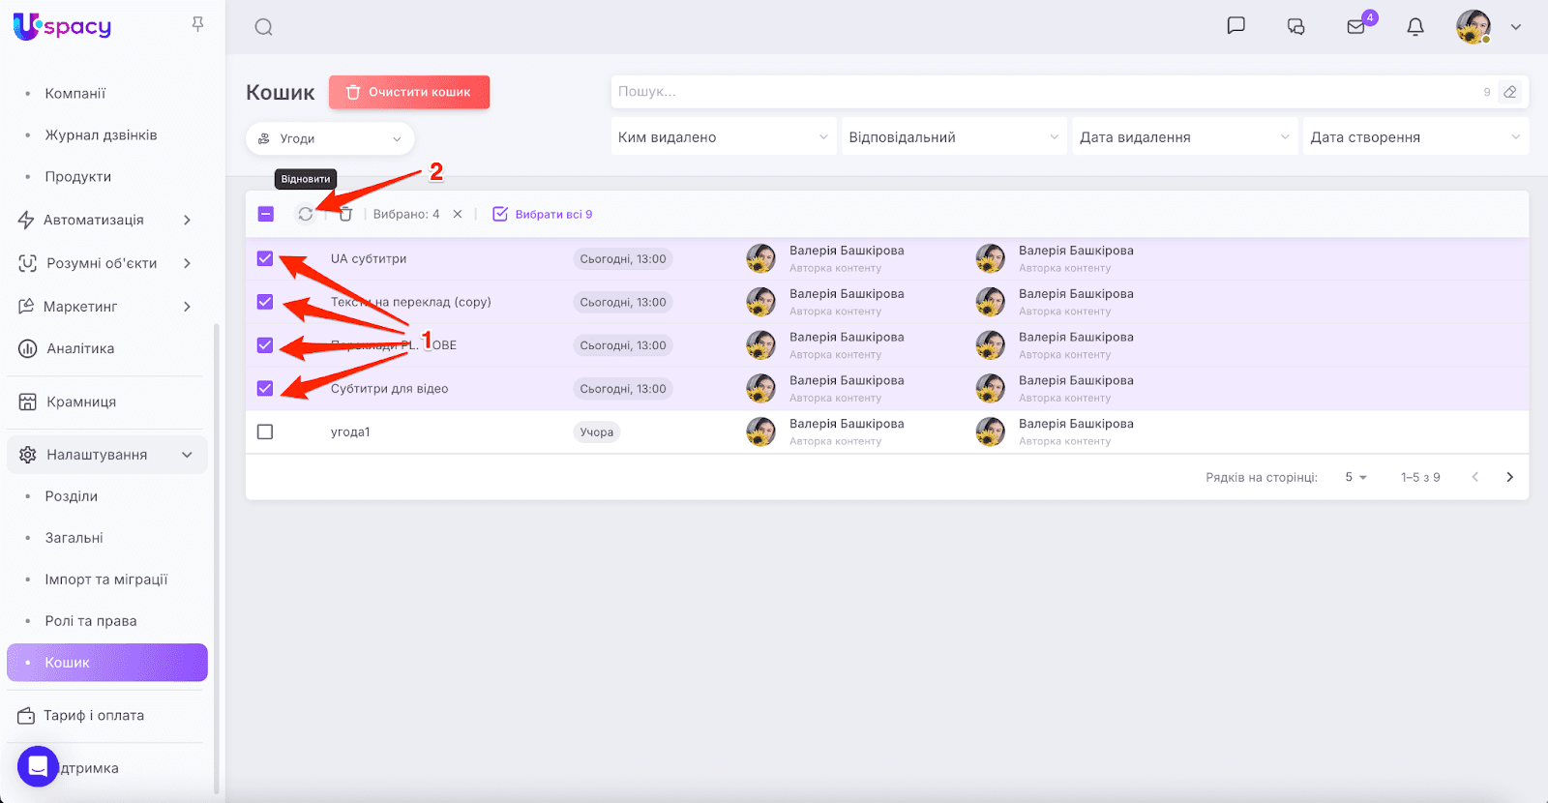The height and width of the screenshot is (803, 1548).
Task: Go to next page arrow
Action: tap(1509, 477)
